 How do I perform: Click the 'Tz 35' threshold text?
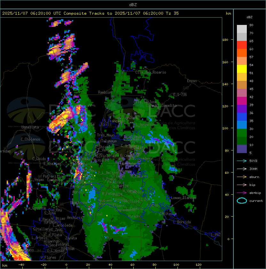point(172,13)
